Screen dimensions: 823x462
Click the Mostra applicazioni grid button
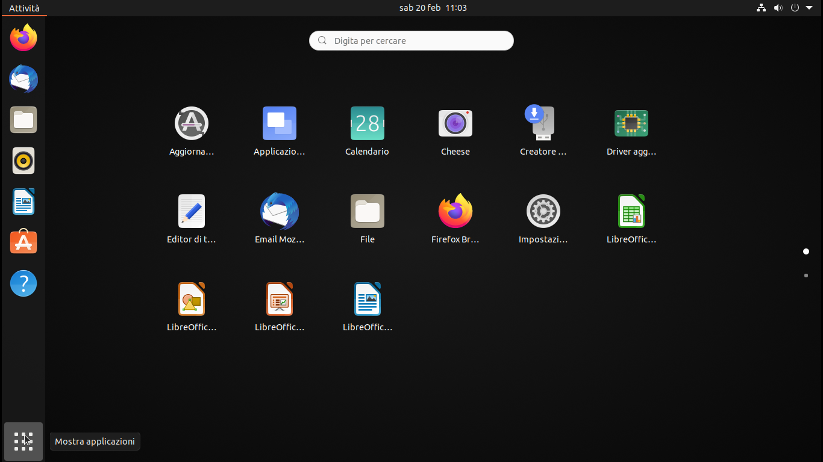pos(23,442)
